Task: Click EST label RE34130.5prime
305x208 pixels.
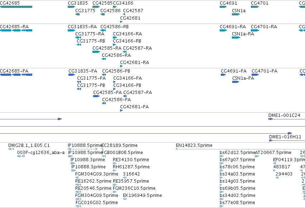Action: (x=131, y=160)
